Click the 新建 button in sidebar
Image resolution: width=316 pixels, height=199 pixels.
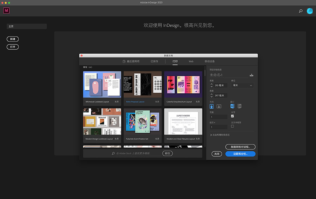coord(13,39)
